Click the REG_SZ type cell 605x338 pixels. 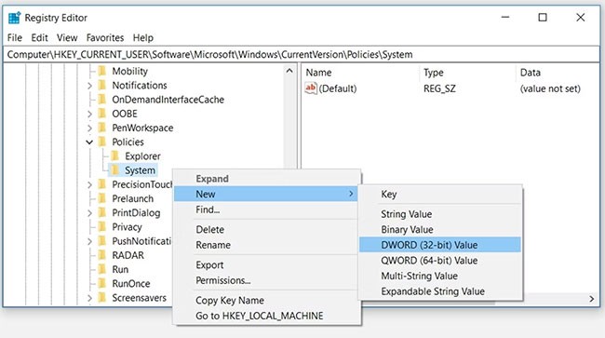(439, 88)
